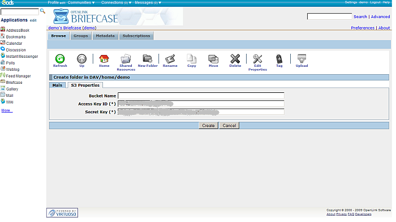The width and height of the screenshot is (396, 222).
Task: Go up one folder with the Up icon
Action: 81,59
